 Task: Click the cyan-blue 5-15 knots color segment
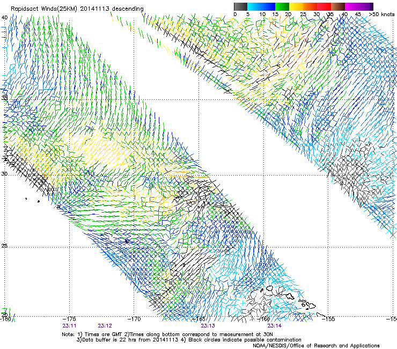[x=261, y=6]
